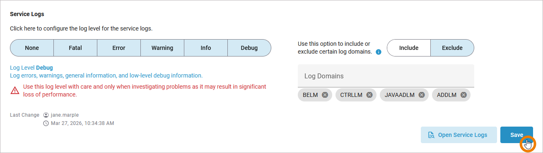Click the BELM domain chip label
543x153 pixels.
(311, 95)
